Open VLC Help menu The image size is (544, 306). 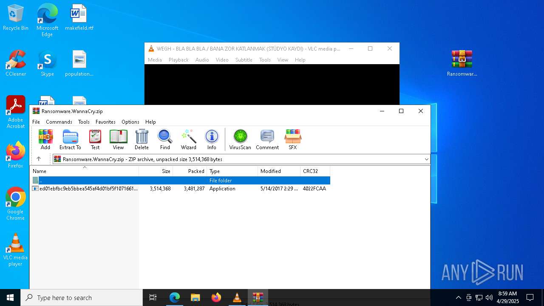[300, 60]
